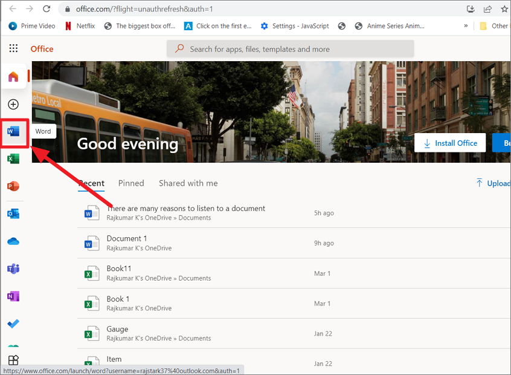Open Book 1 file name
511x375 pixels.
pos(118,299)
